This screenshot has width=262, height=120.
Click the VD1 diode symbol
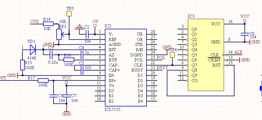(x=33, y=50)
